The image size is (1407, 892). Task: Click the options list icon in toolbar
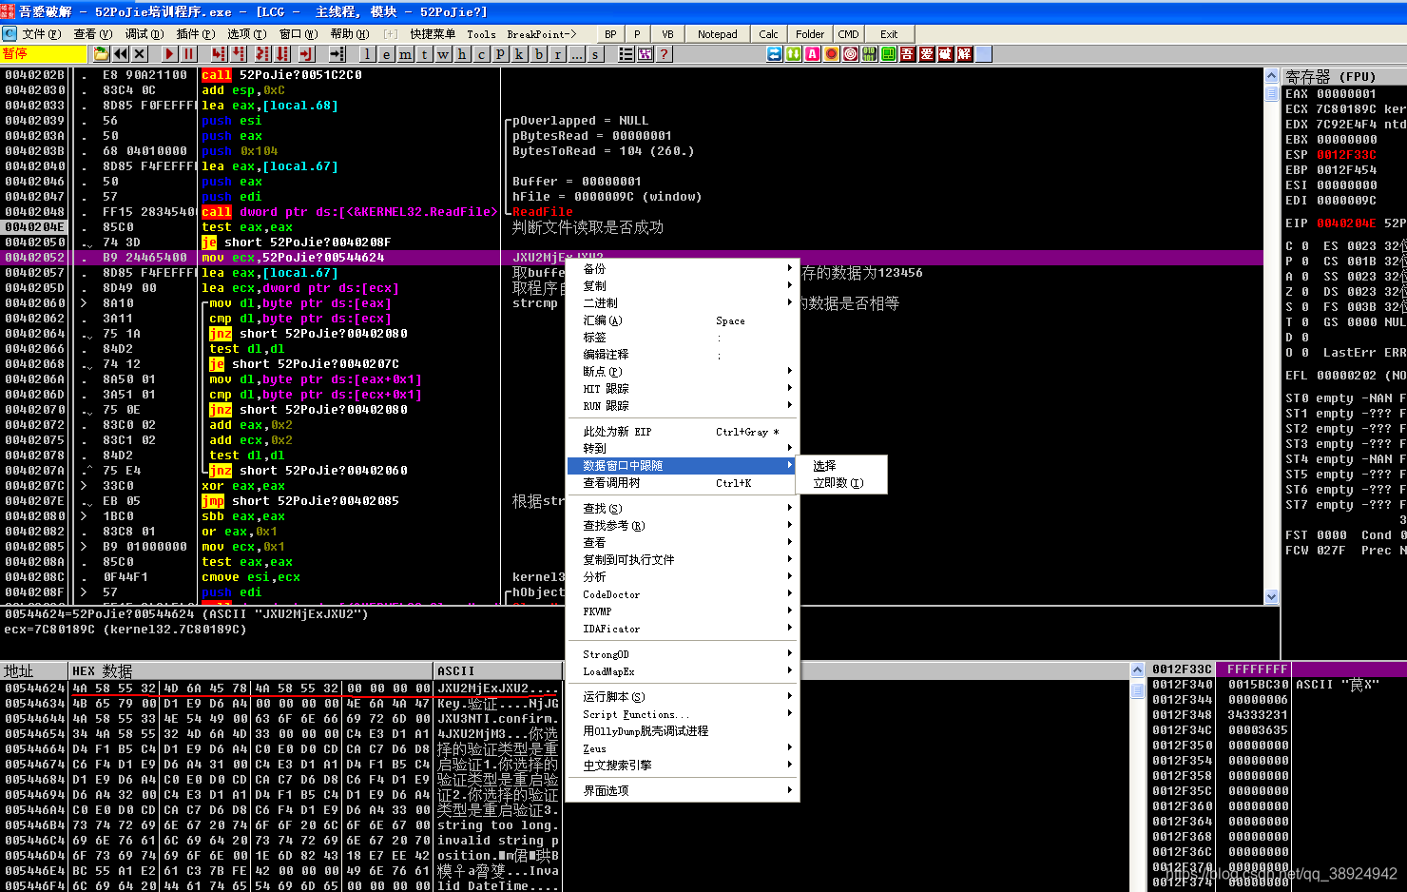click(x=626, y=54)
